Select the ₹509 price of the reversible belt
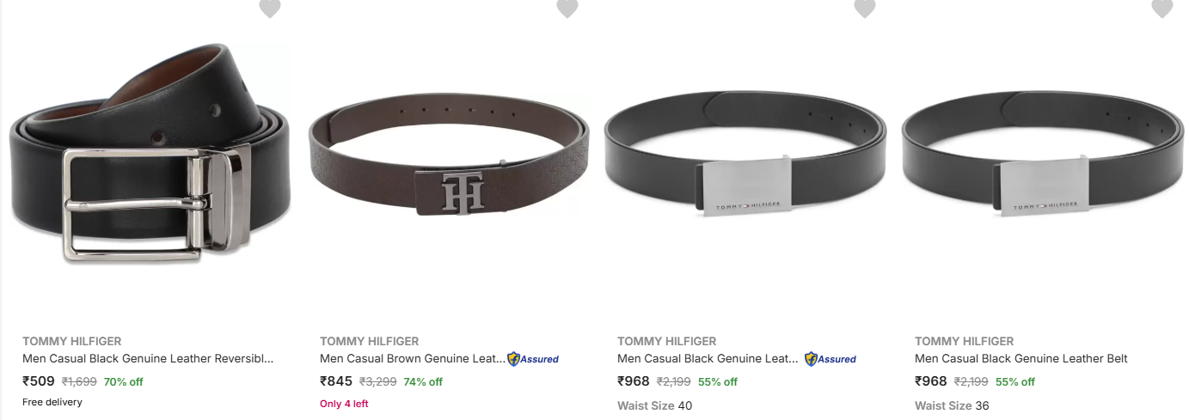Screen dimensions: 1189x420 (39, 381)
